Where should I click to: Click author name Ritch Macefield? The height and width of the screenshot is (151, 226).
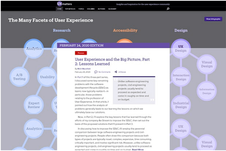click(84, 69)
